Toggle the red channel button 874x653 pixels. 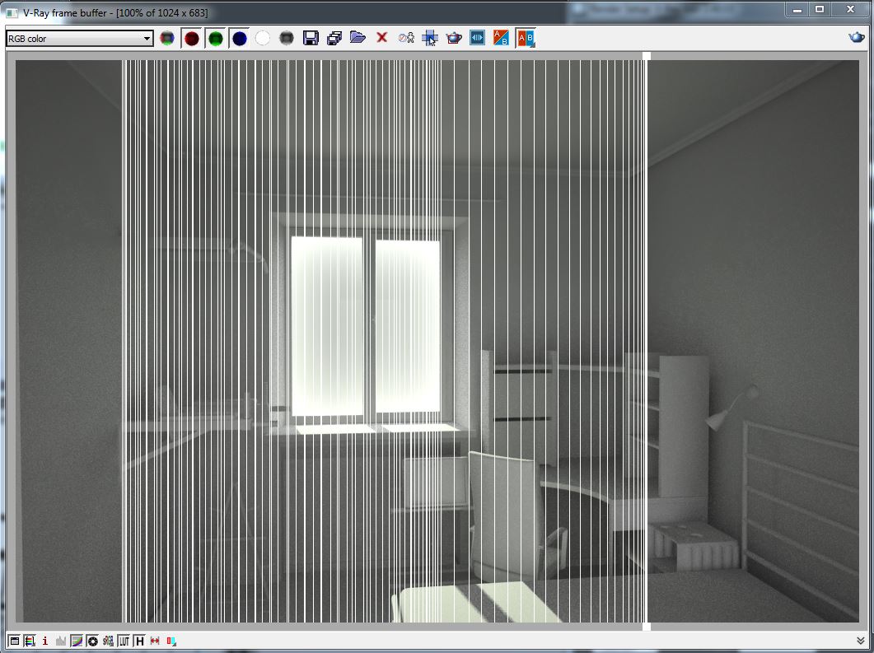tap(192, 38)
